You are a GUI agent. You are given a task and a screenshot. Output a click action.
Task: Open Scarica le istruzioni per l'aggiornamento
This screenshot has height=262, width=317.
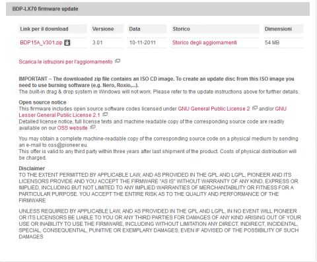[x=65, y=62]
